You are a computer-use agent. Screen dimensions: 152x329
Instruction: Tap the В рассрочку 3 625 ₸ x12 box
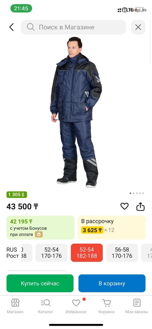[112, 228]
